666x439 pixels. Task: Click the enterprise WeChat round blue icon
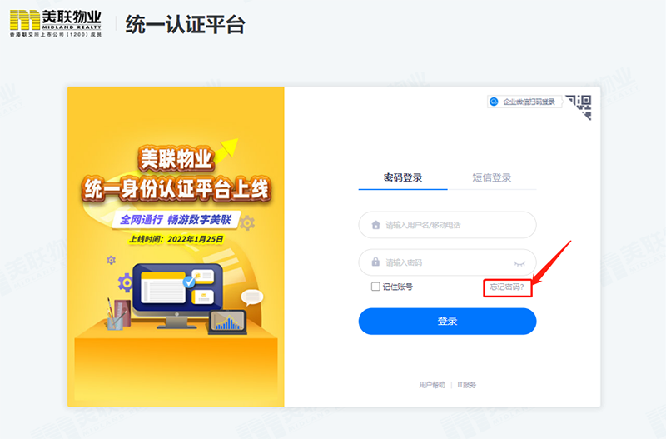494,102
